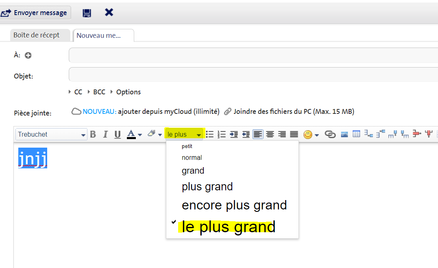Toggle bold formatting
Viewport: 438px width, 268px height.
pos(93,134)
